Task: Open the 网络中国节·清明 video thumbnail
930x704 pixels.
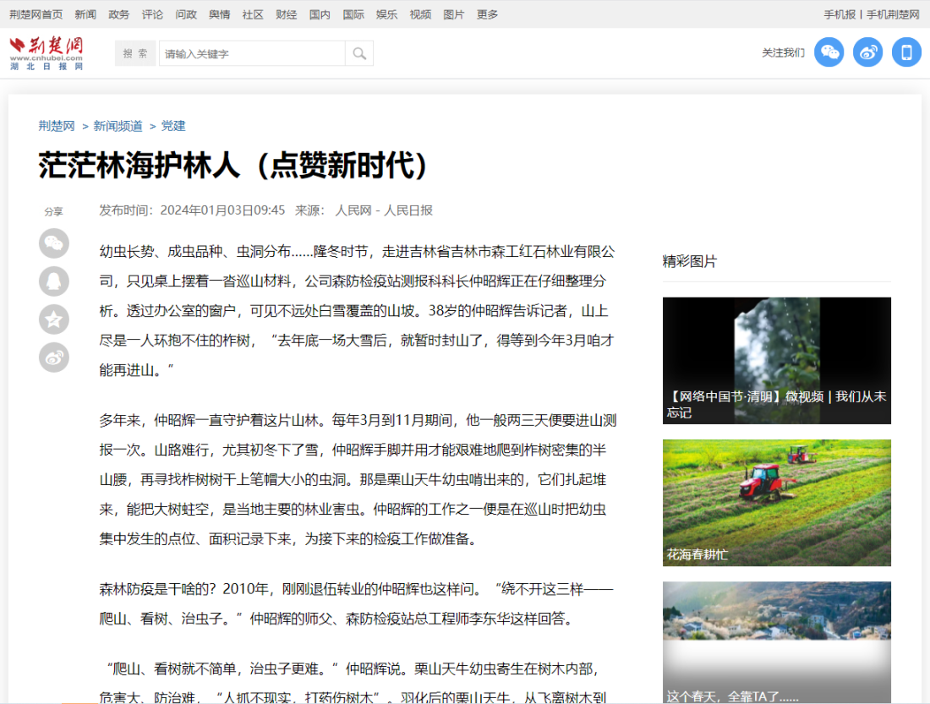Action: coord(776,360)
